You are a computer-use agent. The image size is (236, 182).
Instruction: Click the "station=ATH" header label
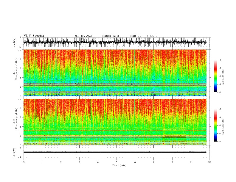(111, 36)
